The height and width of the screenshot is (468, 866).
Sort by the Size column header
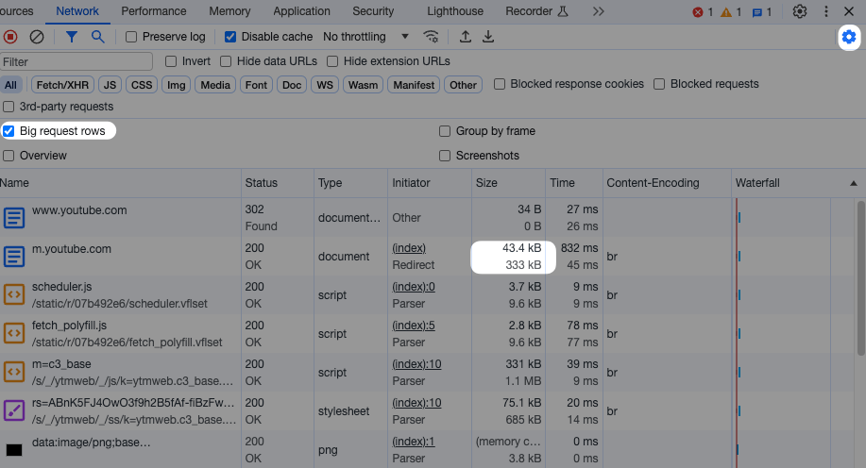click(x=508, y=183)
